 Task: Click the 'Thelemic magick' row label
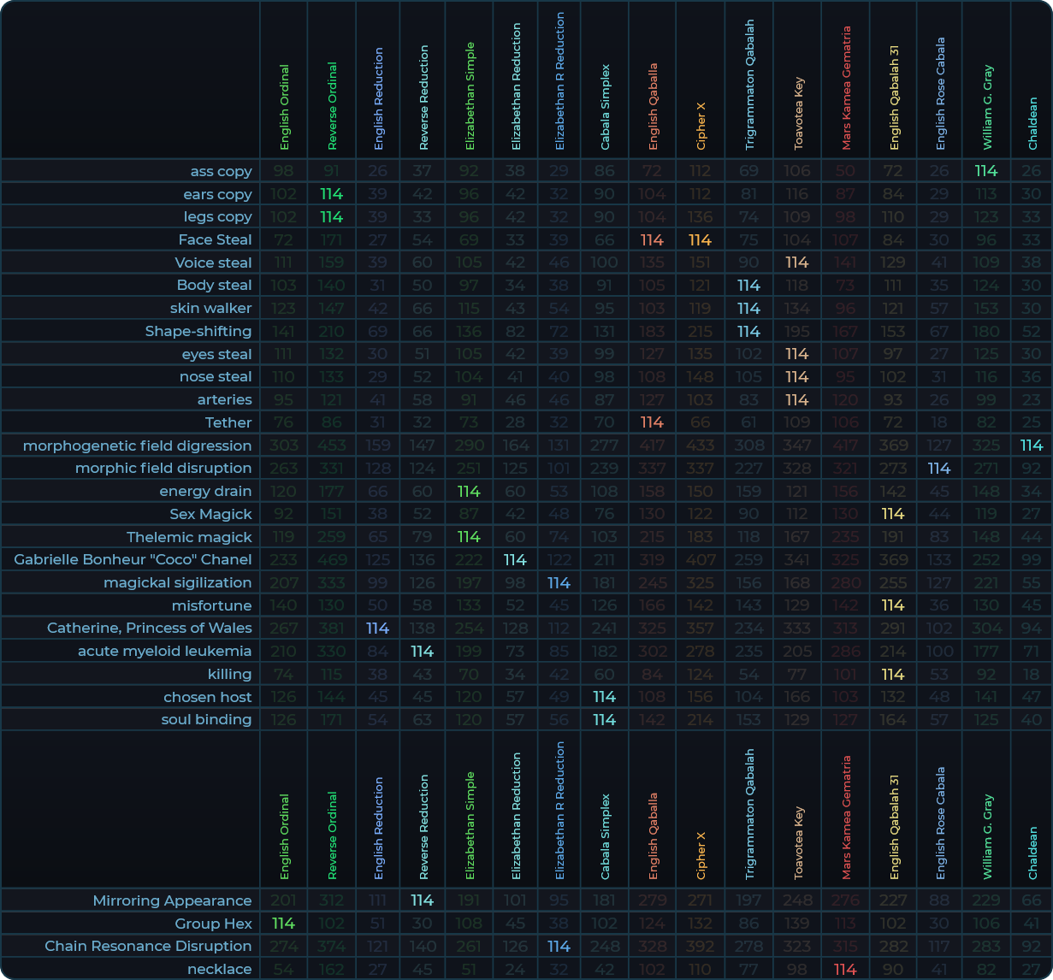coord(189,537)
